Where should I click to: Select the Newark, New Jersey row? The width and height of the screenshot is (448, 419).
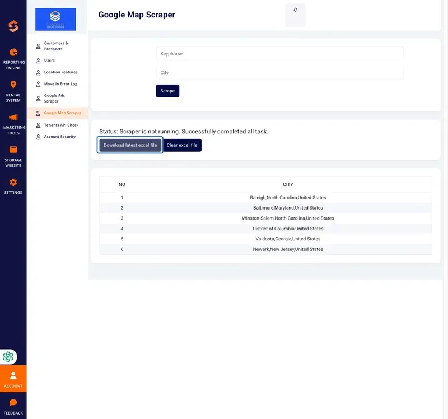pos(265,249)
